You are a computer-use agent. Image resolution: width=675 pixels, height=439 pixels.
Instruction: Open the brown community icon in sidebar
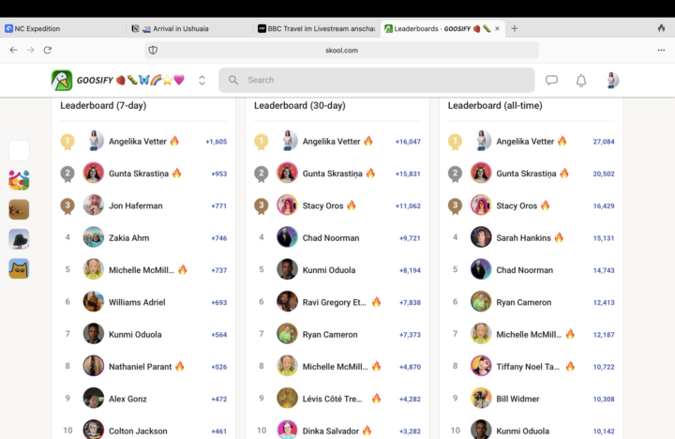(19, 209)
